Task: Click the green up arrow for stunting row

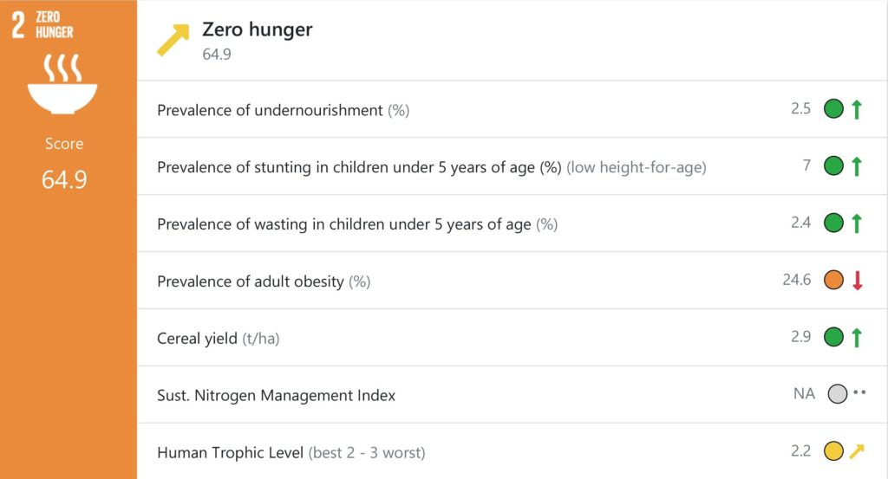Action: (x=857, y=166)
